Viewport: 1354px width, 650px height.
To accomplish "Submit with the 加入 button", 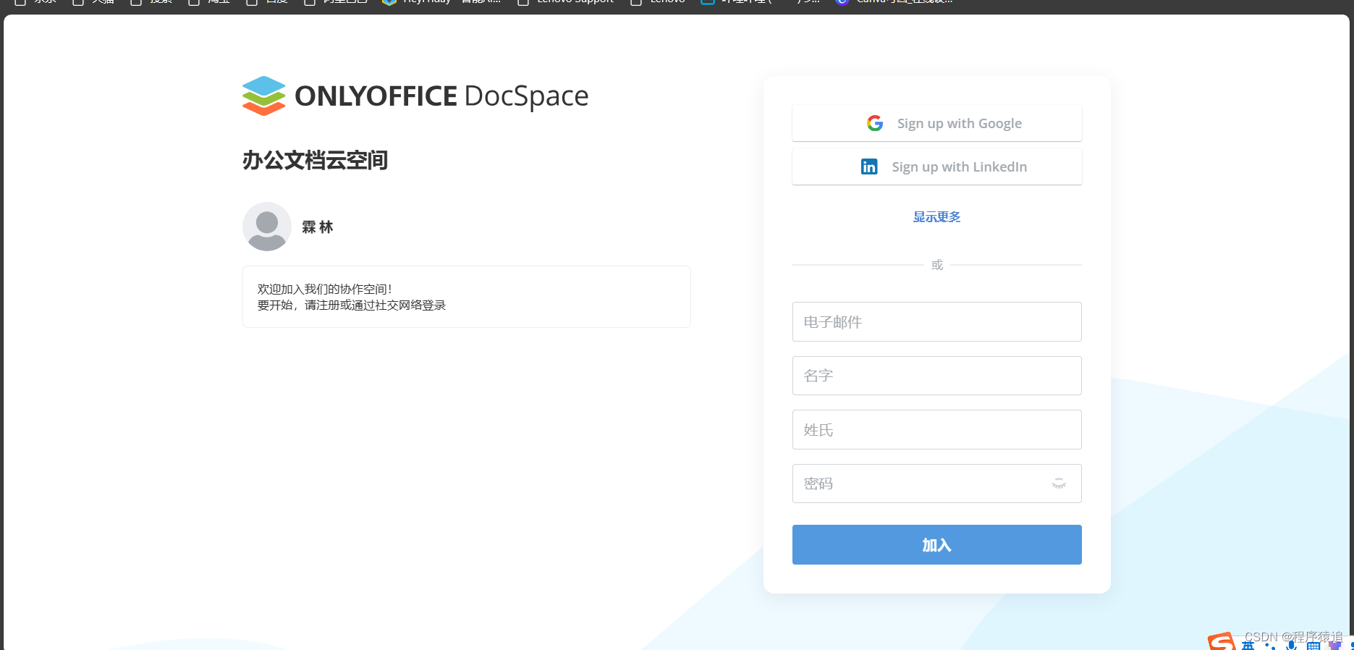I will [936, 544].
